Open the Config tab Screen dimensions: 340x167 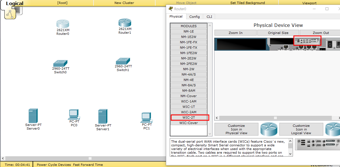pyautogui.click(x=194, y=17)
